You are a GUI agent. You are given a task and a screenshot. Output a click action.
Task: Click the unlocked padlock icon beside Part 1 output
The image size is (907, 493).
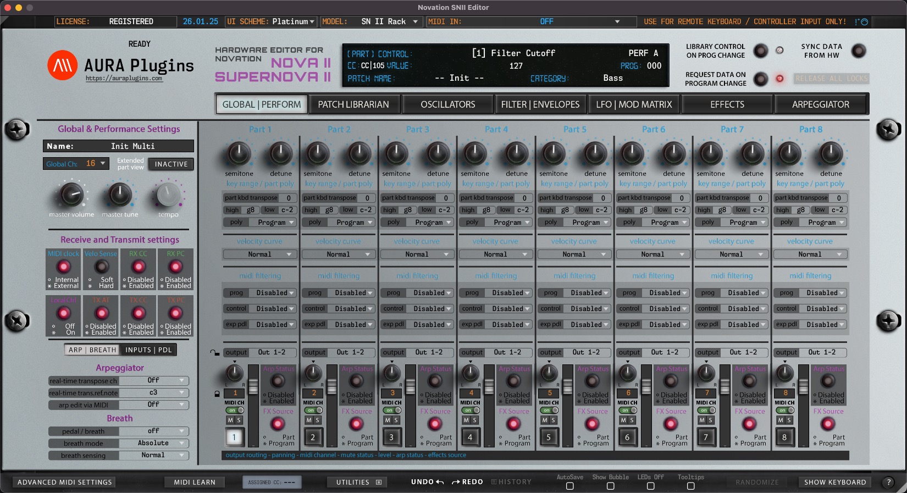pos(214,352)
